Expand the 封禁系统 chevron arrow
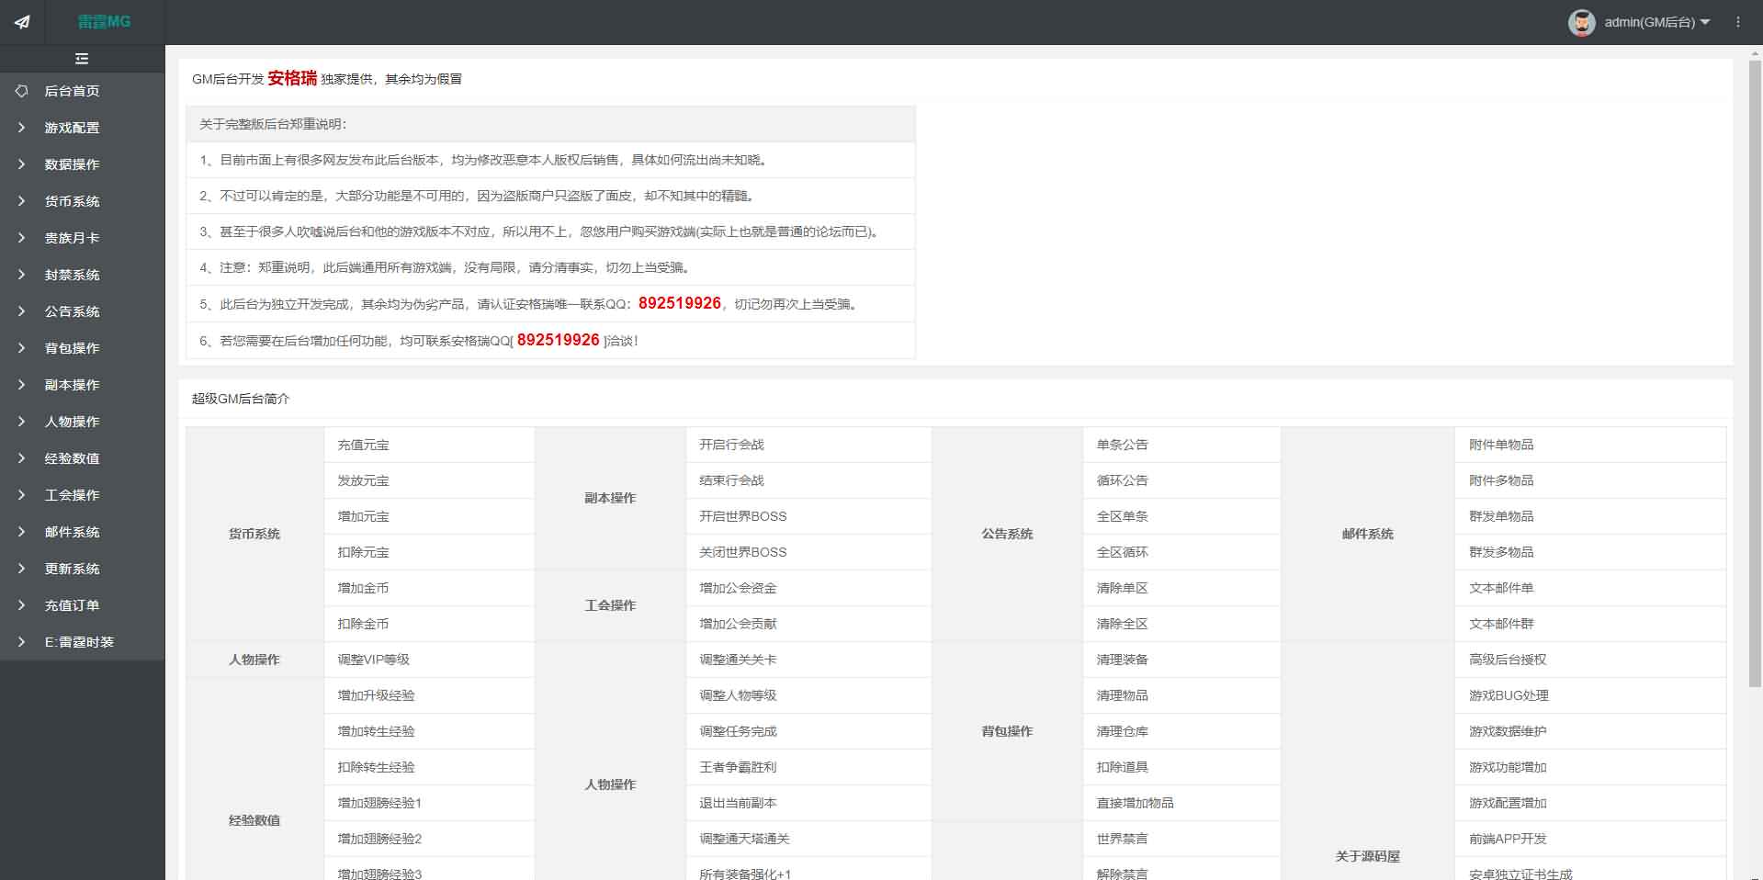Screen dimensions: 1763x880 [22, 275]
